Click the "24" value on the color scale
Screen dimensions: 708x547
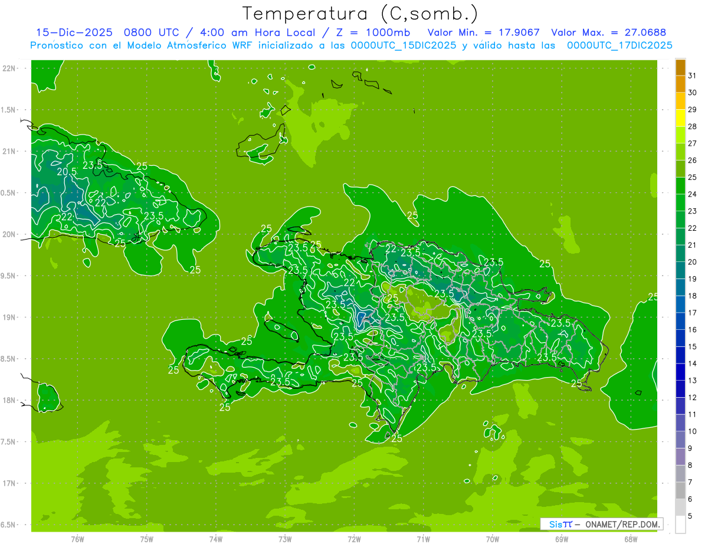(692, 194)
